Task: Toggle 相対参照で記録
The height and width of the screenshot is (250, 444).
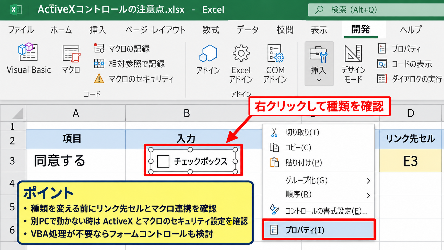Action: [x=129, y=64]
